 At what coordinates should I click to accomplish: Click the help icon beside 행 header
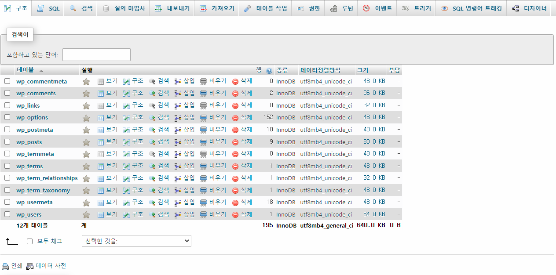[269, 70]
